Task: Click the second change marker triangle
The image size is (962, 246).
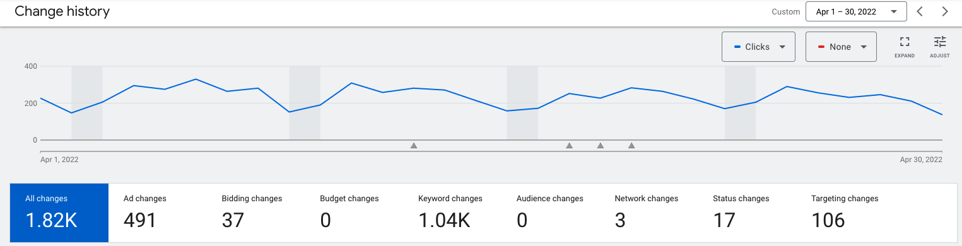Action: 569,145
